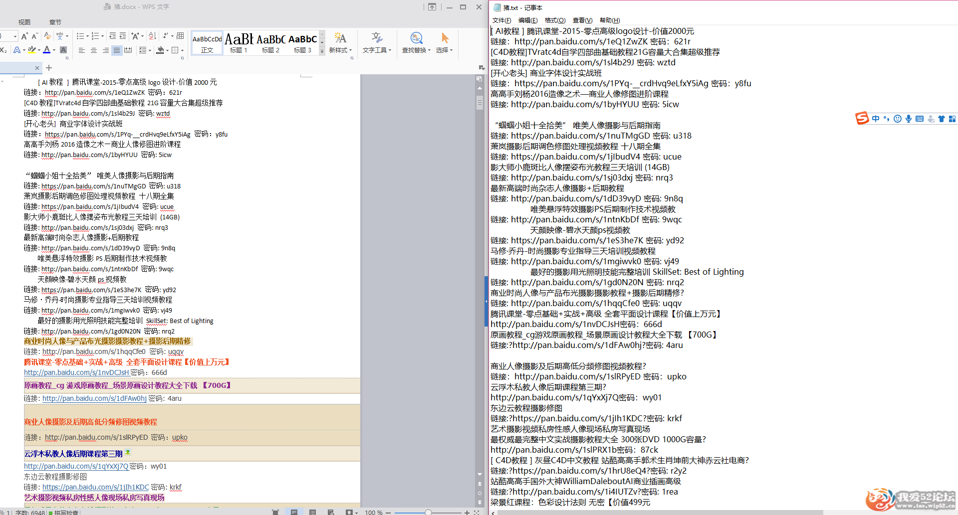Expand font color dropdown arrow
This screenshot has width=958, height=515.
pyautogui.click(x=54, y=50)
